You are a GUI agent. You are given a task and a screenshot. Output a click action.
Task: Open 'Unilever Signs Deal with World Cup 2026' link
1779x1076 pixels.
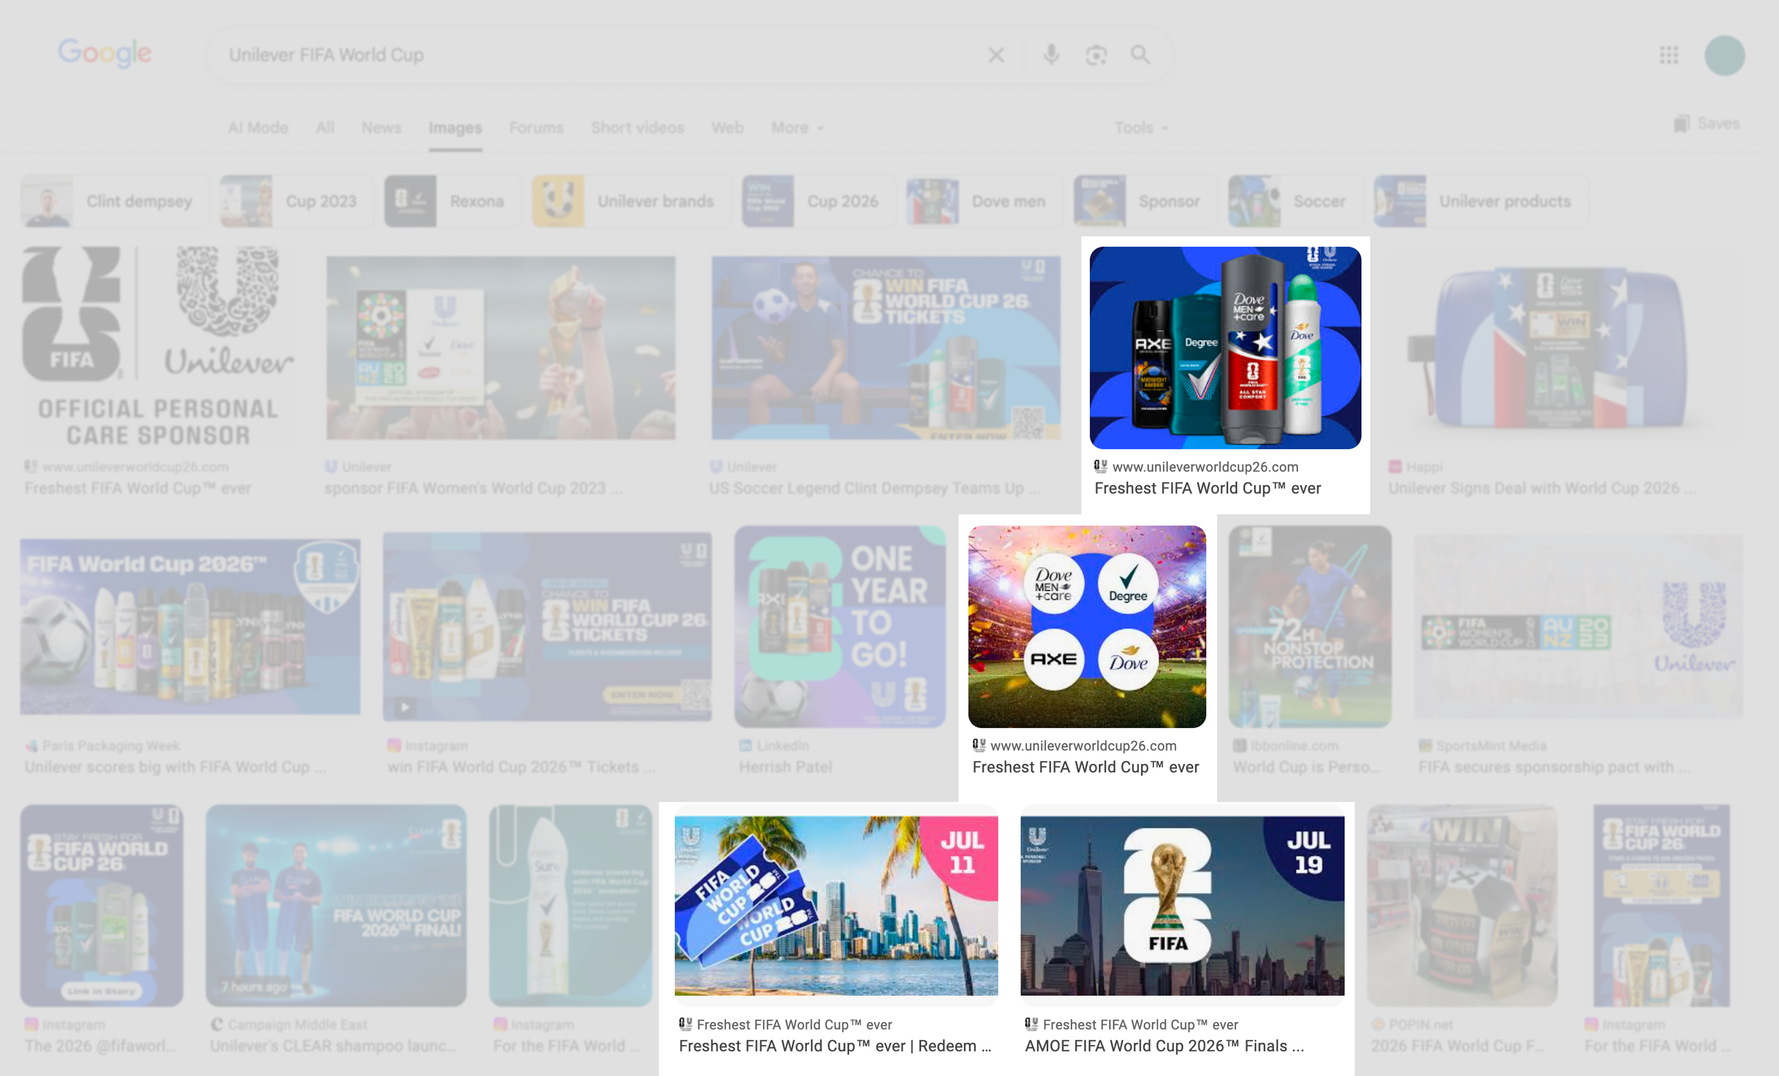tap(1542, 489)
